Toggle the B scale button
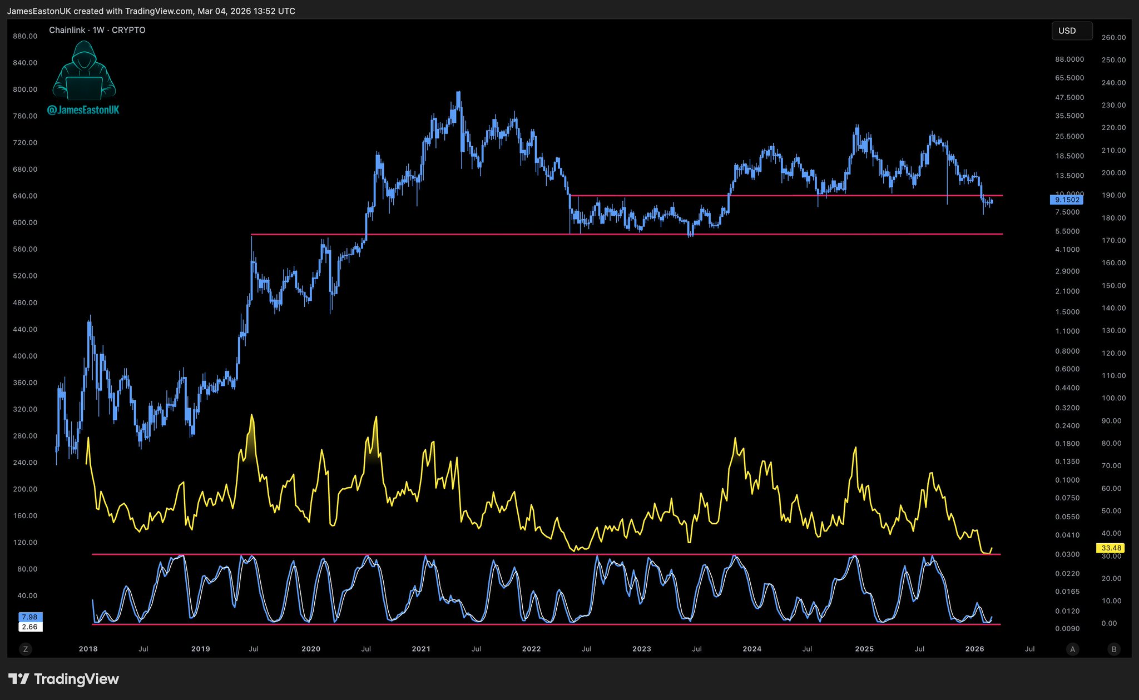 [x=1113, y=649]
